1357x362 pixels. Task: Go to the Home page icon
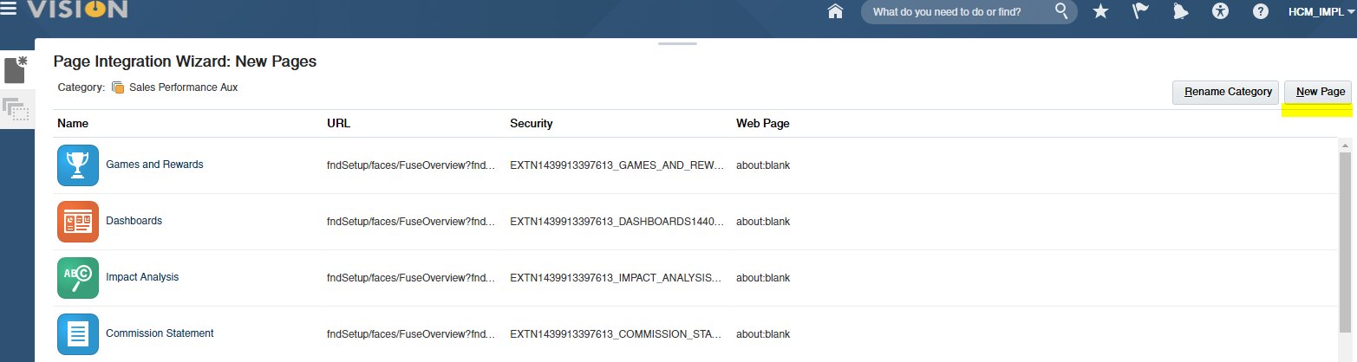pyautogui.click(x=836, y=12)
